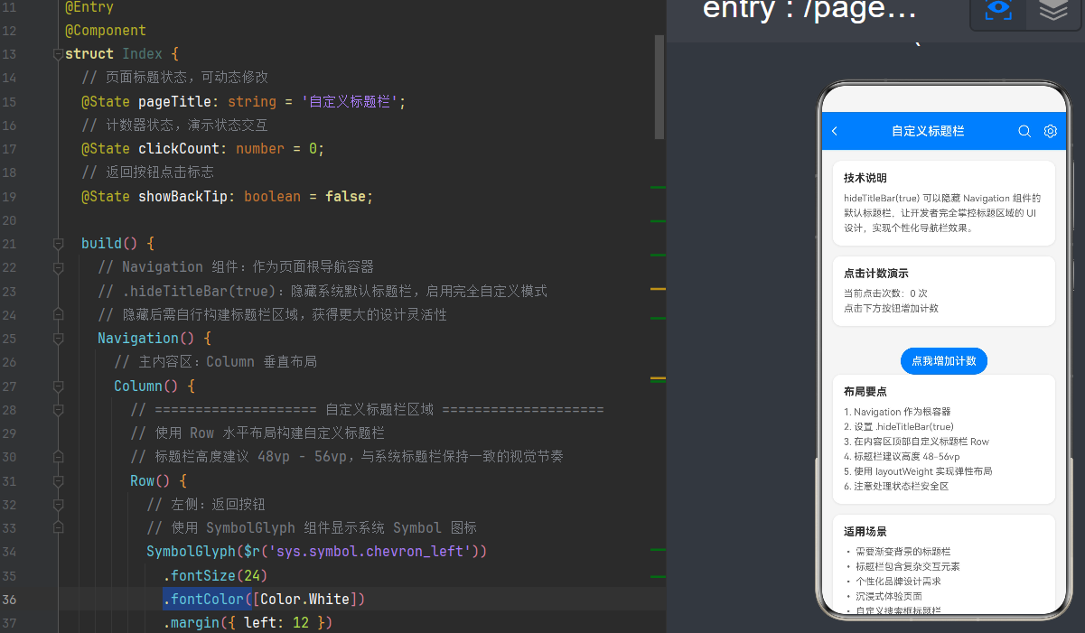Image resolution: width=1085 pixels, height=633 pixels.
Task: Click the false keyword on line 19
Action: point(345,196)
